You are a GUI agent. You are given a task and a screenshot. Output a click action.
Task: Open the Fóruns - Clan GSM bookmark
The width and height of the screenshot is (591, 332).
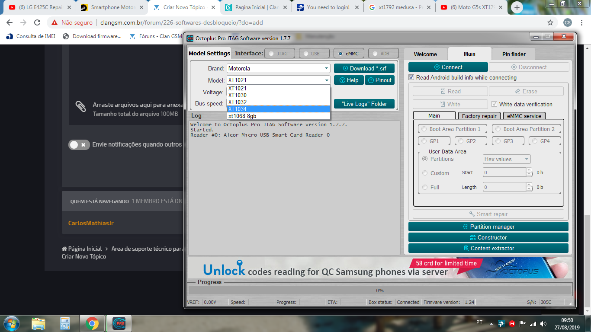coord(156,36)
